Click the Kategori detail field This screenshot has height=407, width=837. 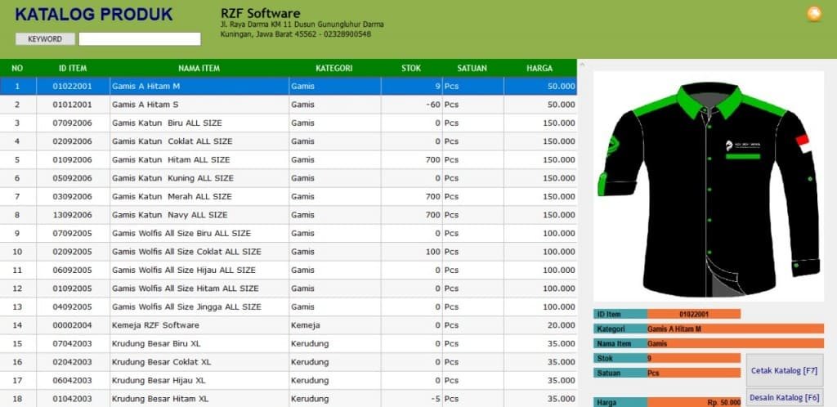coord(735,329)
